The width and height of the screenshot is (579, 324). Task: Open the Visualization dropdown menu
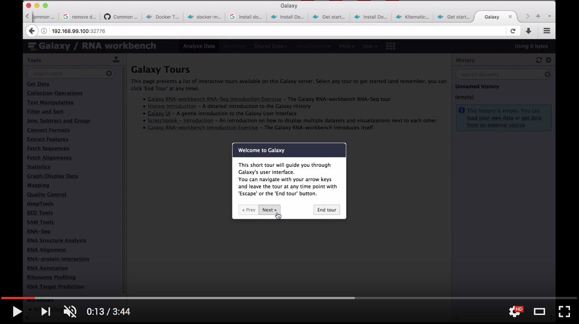point(313,46)
